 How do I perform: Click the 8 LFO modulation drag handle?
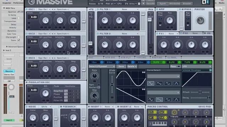coord(210,62)
